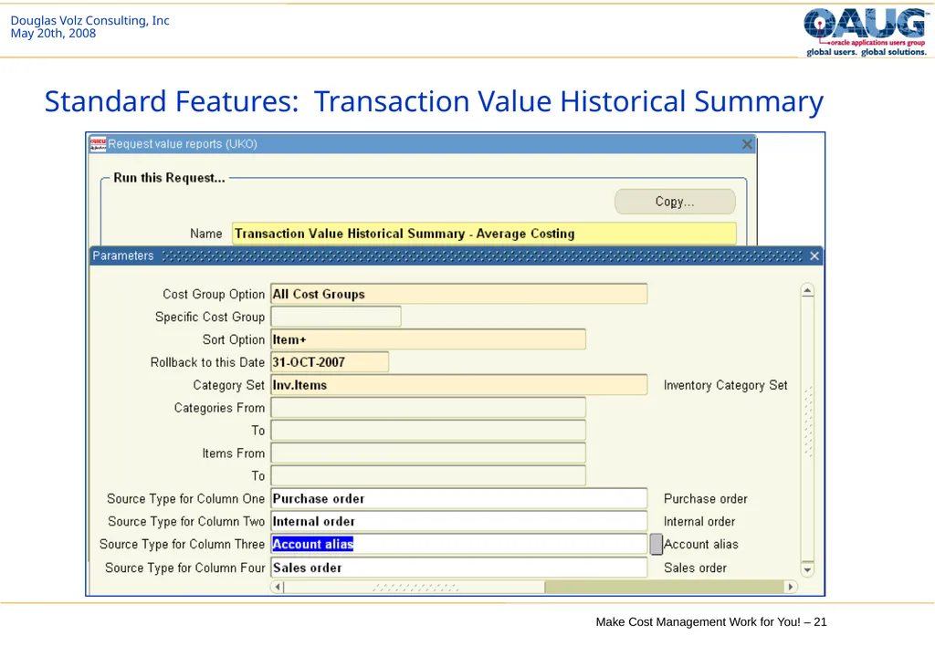935x646 pixels.
Task: Click the 'Sort Option' label
Action: (233, 339)
